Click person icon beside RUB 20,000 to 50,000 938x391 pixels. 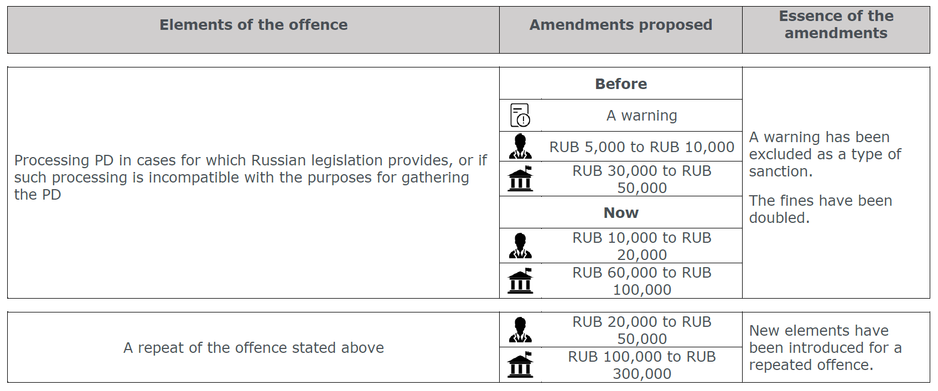coord(520,330)
